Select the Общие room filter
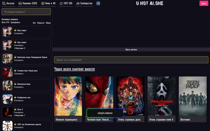This screenshot has height=131, width=210. click(x=48, y=23)
